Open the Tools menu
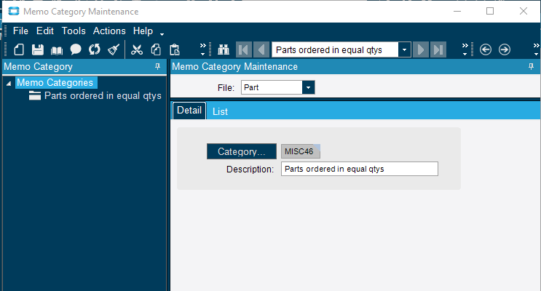This screenshot has width=541, height=291. tap(74, 31)
